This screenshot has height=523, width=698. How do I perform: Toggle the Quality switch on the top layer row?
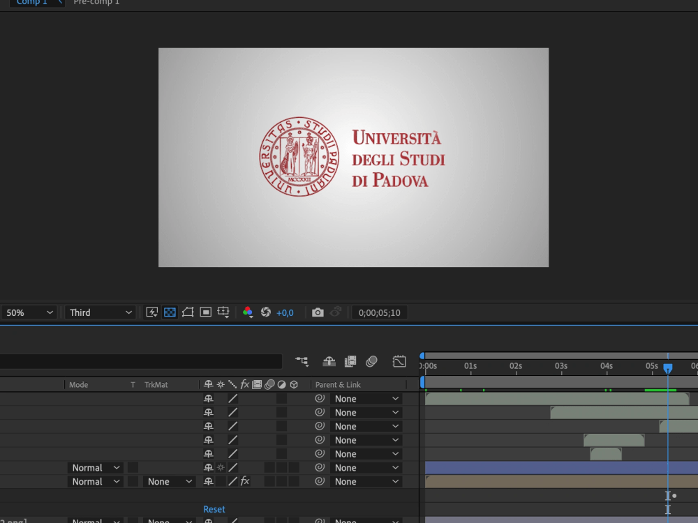(x=232, y=398)
